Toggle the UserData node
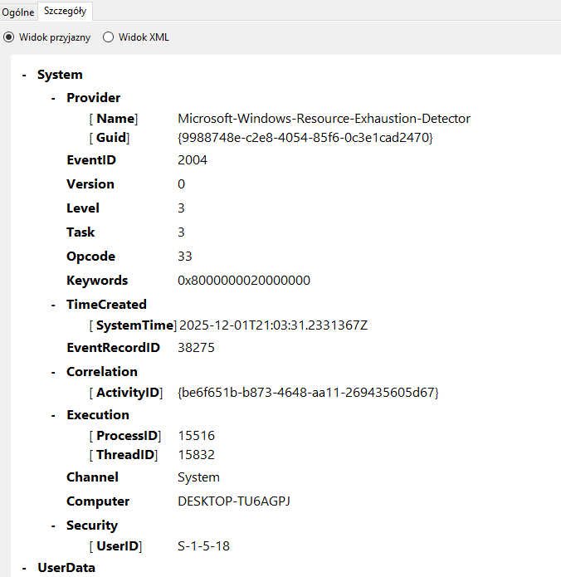 (25, 568)
